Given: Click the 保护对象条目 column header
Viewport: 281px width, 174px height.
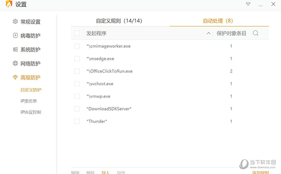Looking at the screenshot, I should tap(231, 33).
